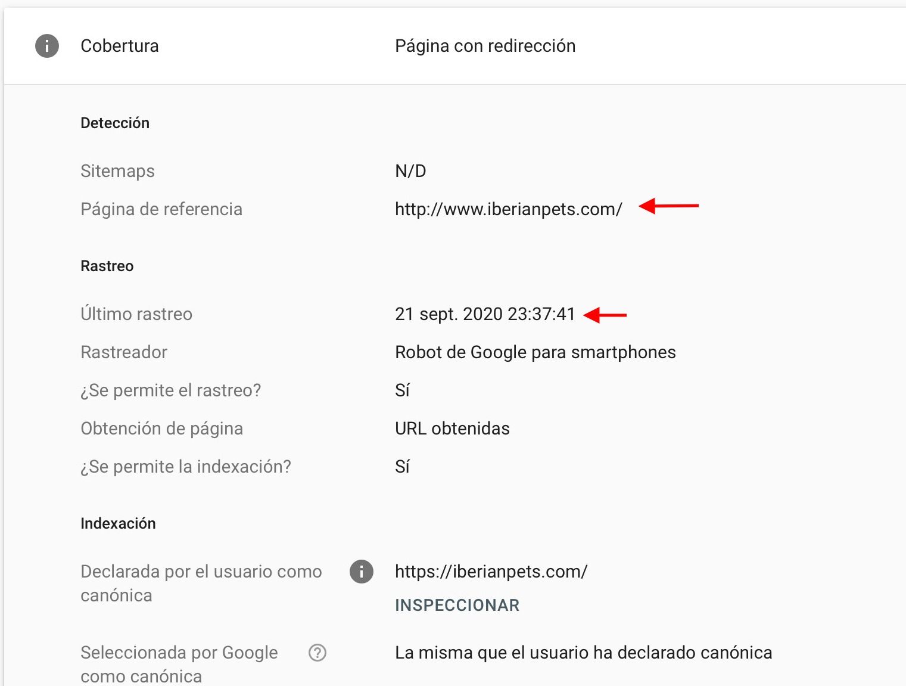
Task: Click 'Robot de Google para smartphones' value
Action: tap(535, 352)
